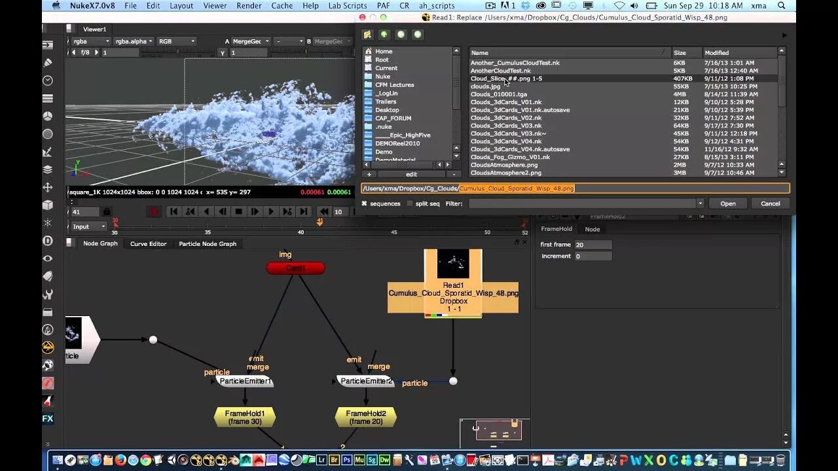Open the ToolSets wrench menu
838x471 pixels.
(48, 294)
